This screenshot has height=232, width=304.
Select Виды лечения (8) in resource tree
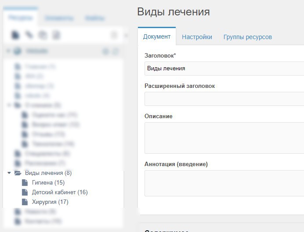point(48,173)
